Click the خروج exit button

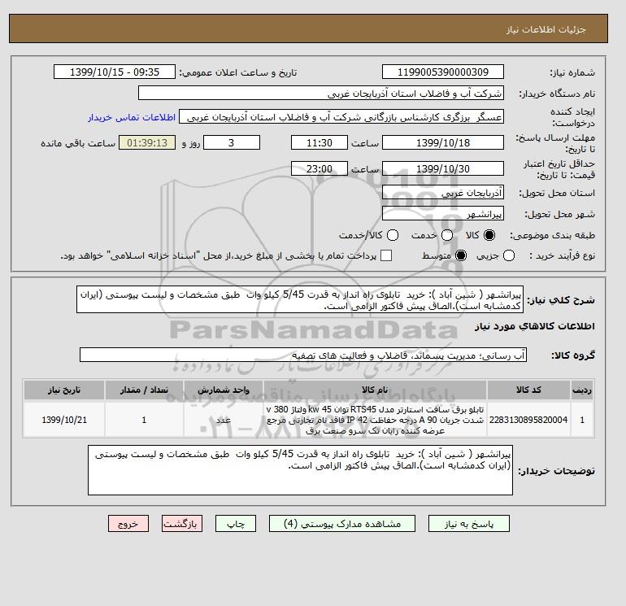click(x=128, y=524)
